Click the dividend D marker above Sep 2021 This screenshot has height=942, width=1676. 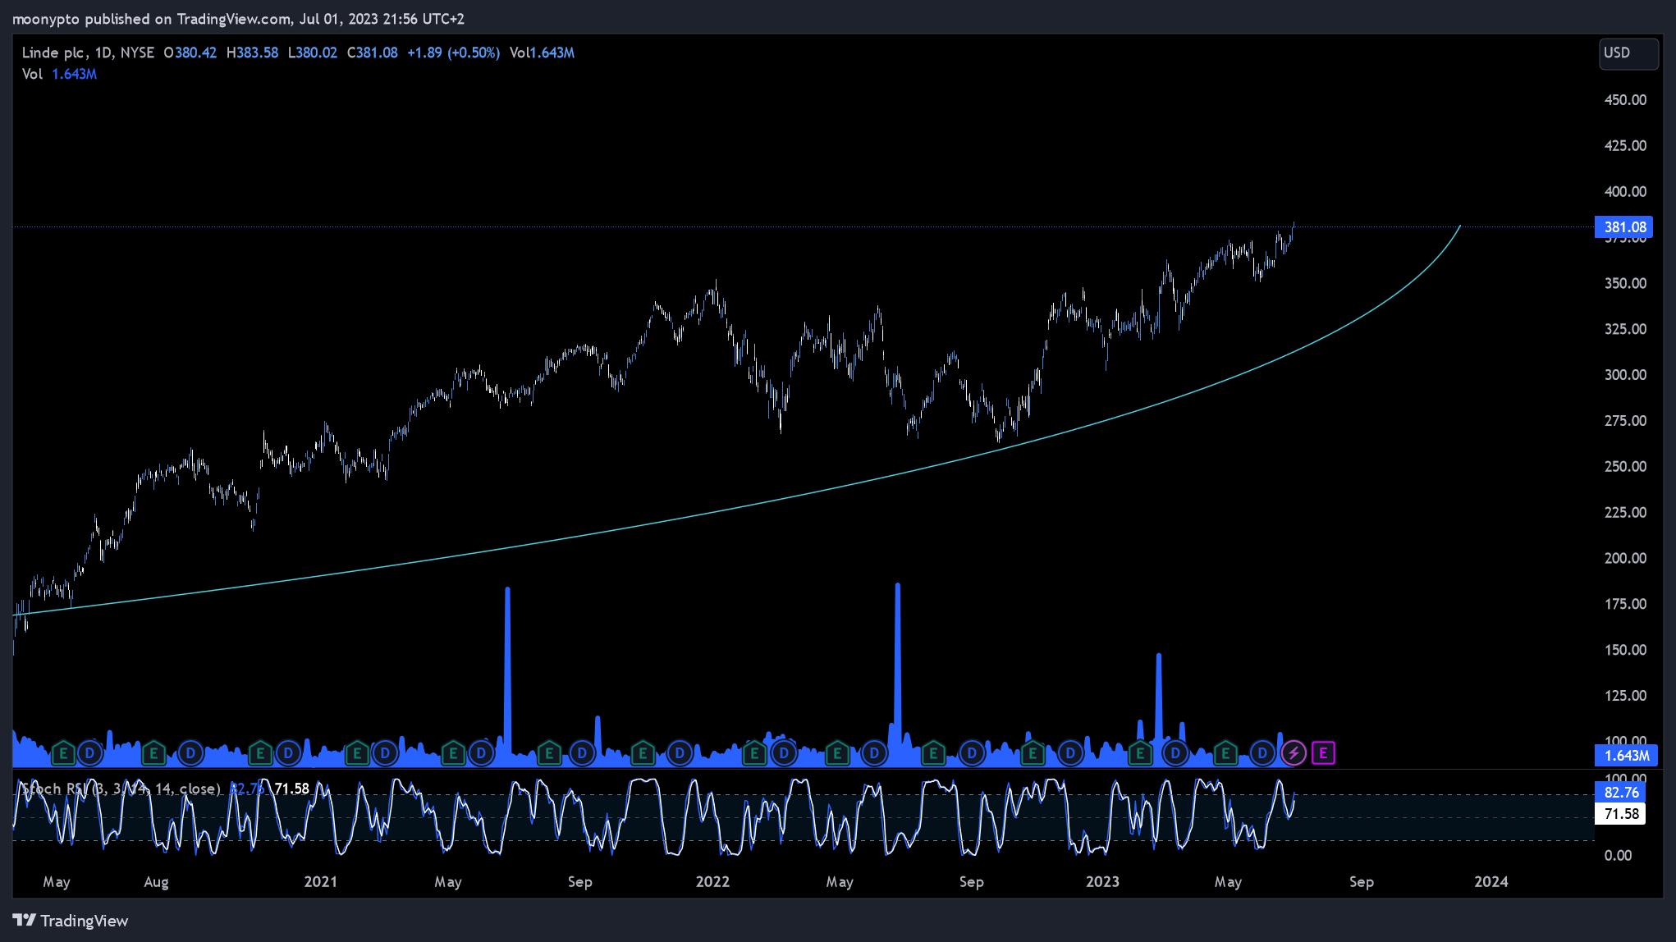click(582, 752)
